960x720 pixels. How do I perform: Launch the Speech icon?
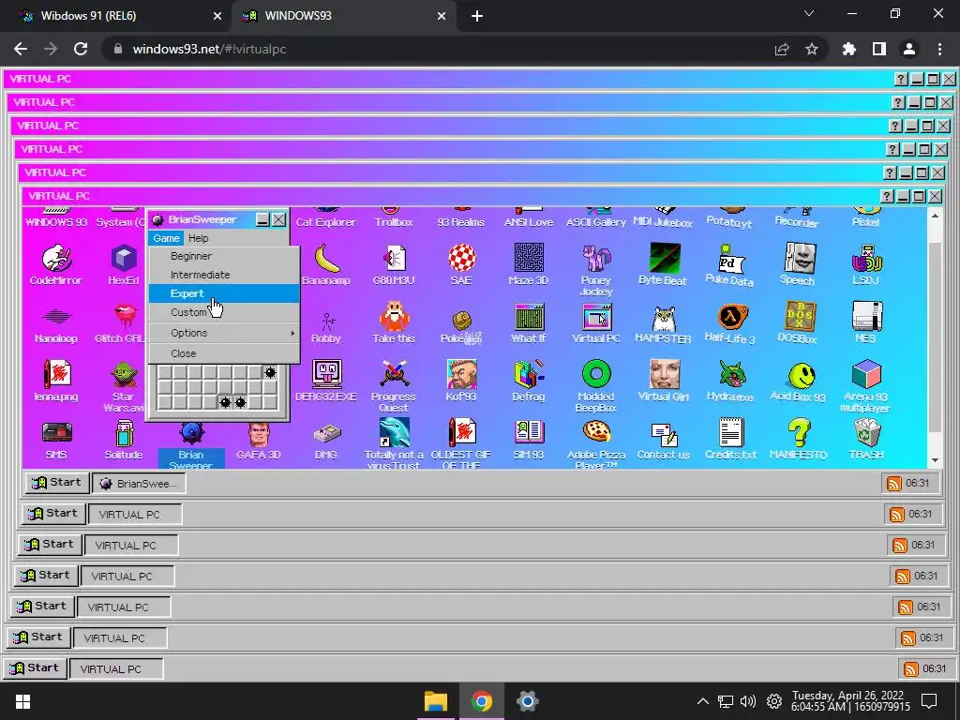[798, 263]
